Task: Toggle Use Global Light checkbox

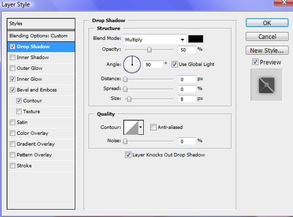Action: coord(174,64)
